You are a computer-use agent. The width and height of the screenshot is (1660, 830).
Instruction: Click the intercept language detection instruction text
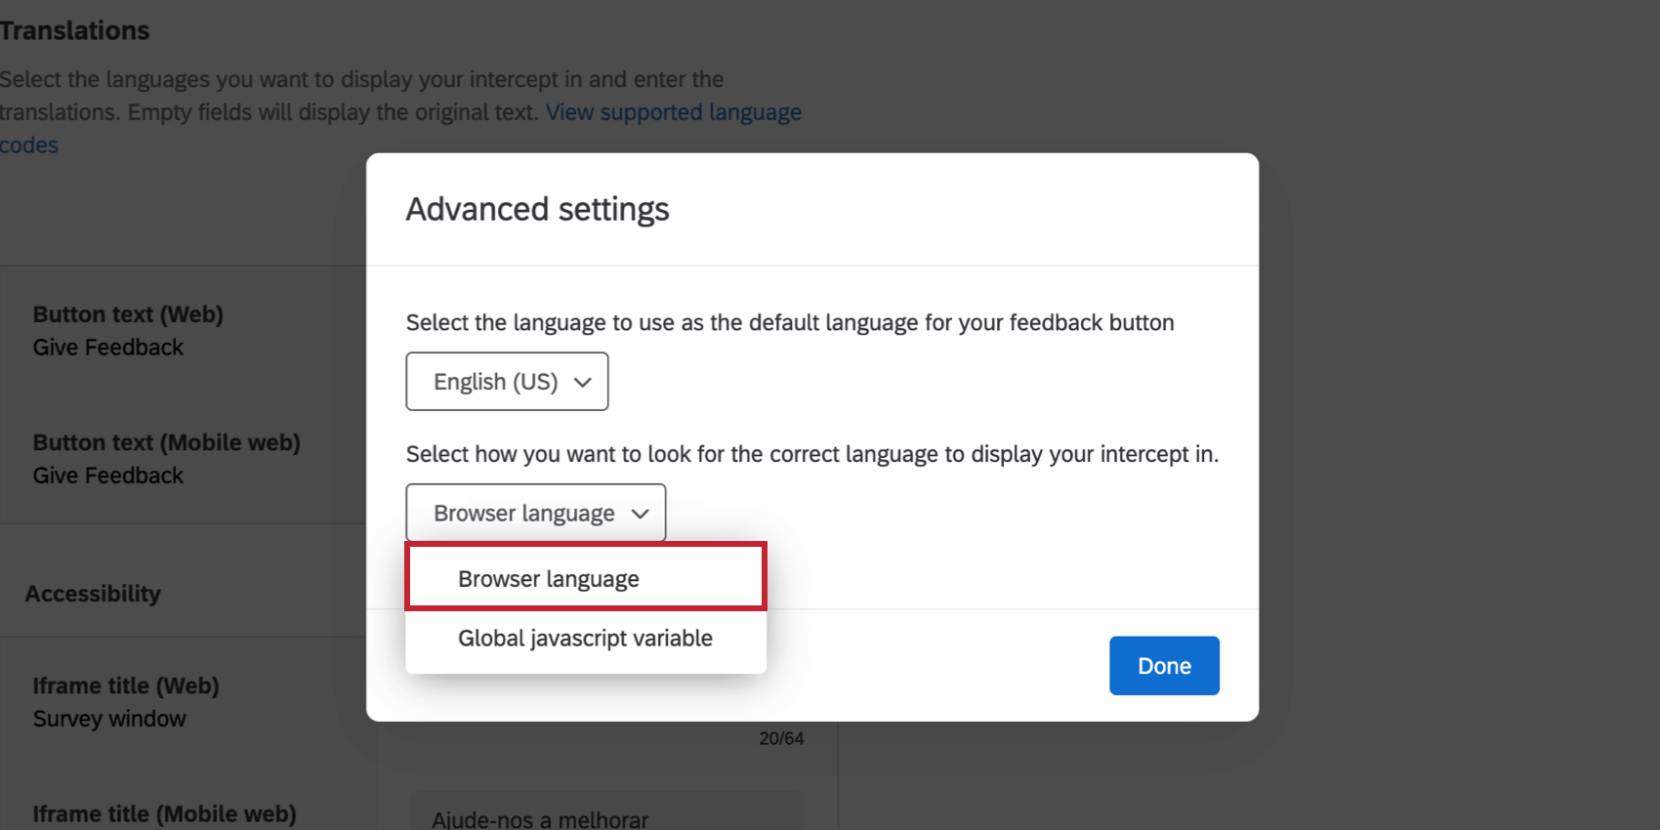click(811, 454)
